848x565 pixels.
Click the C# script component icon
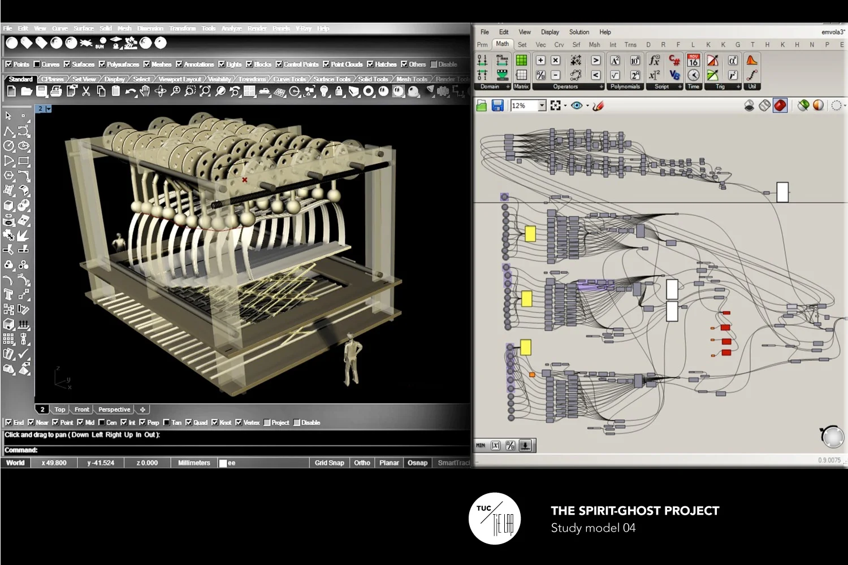(x=674, y=60)
